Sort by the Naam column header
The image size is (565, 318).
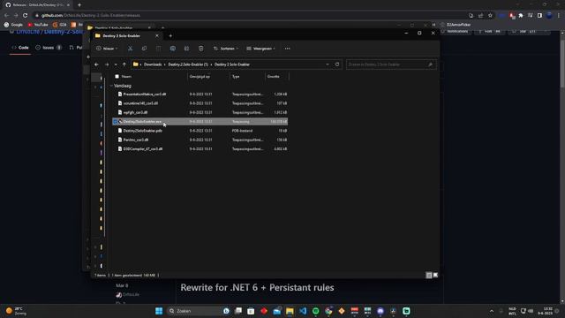tap(126, 77)
